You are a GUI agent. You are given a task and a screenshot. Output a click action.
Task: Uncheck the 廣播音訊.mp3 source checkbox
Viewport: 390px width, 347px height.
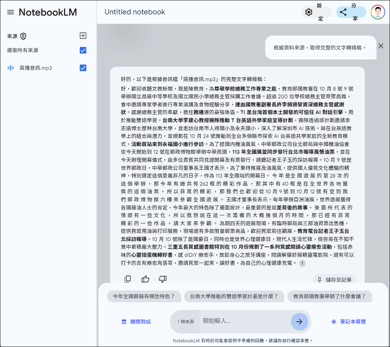[x=83, y=68]
